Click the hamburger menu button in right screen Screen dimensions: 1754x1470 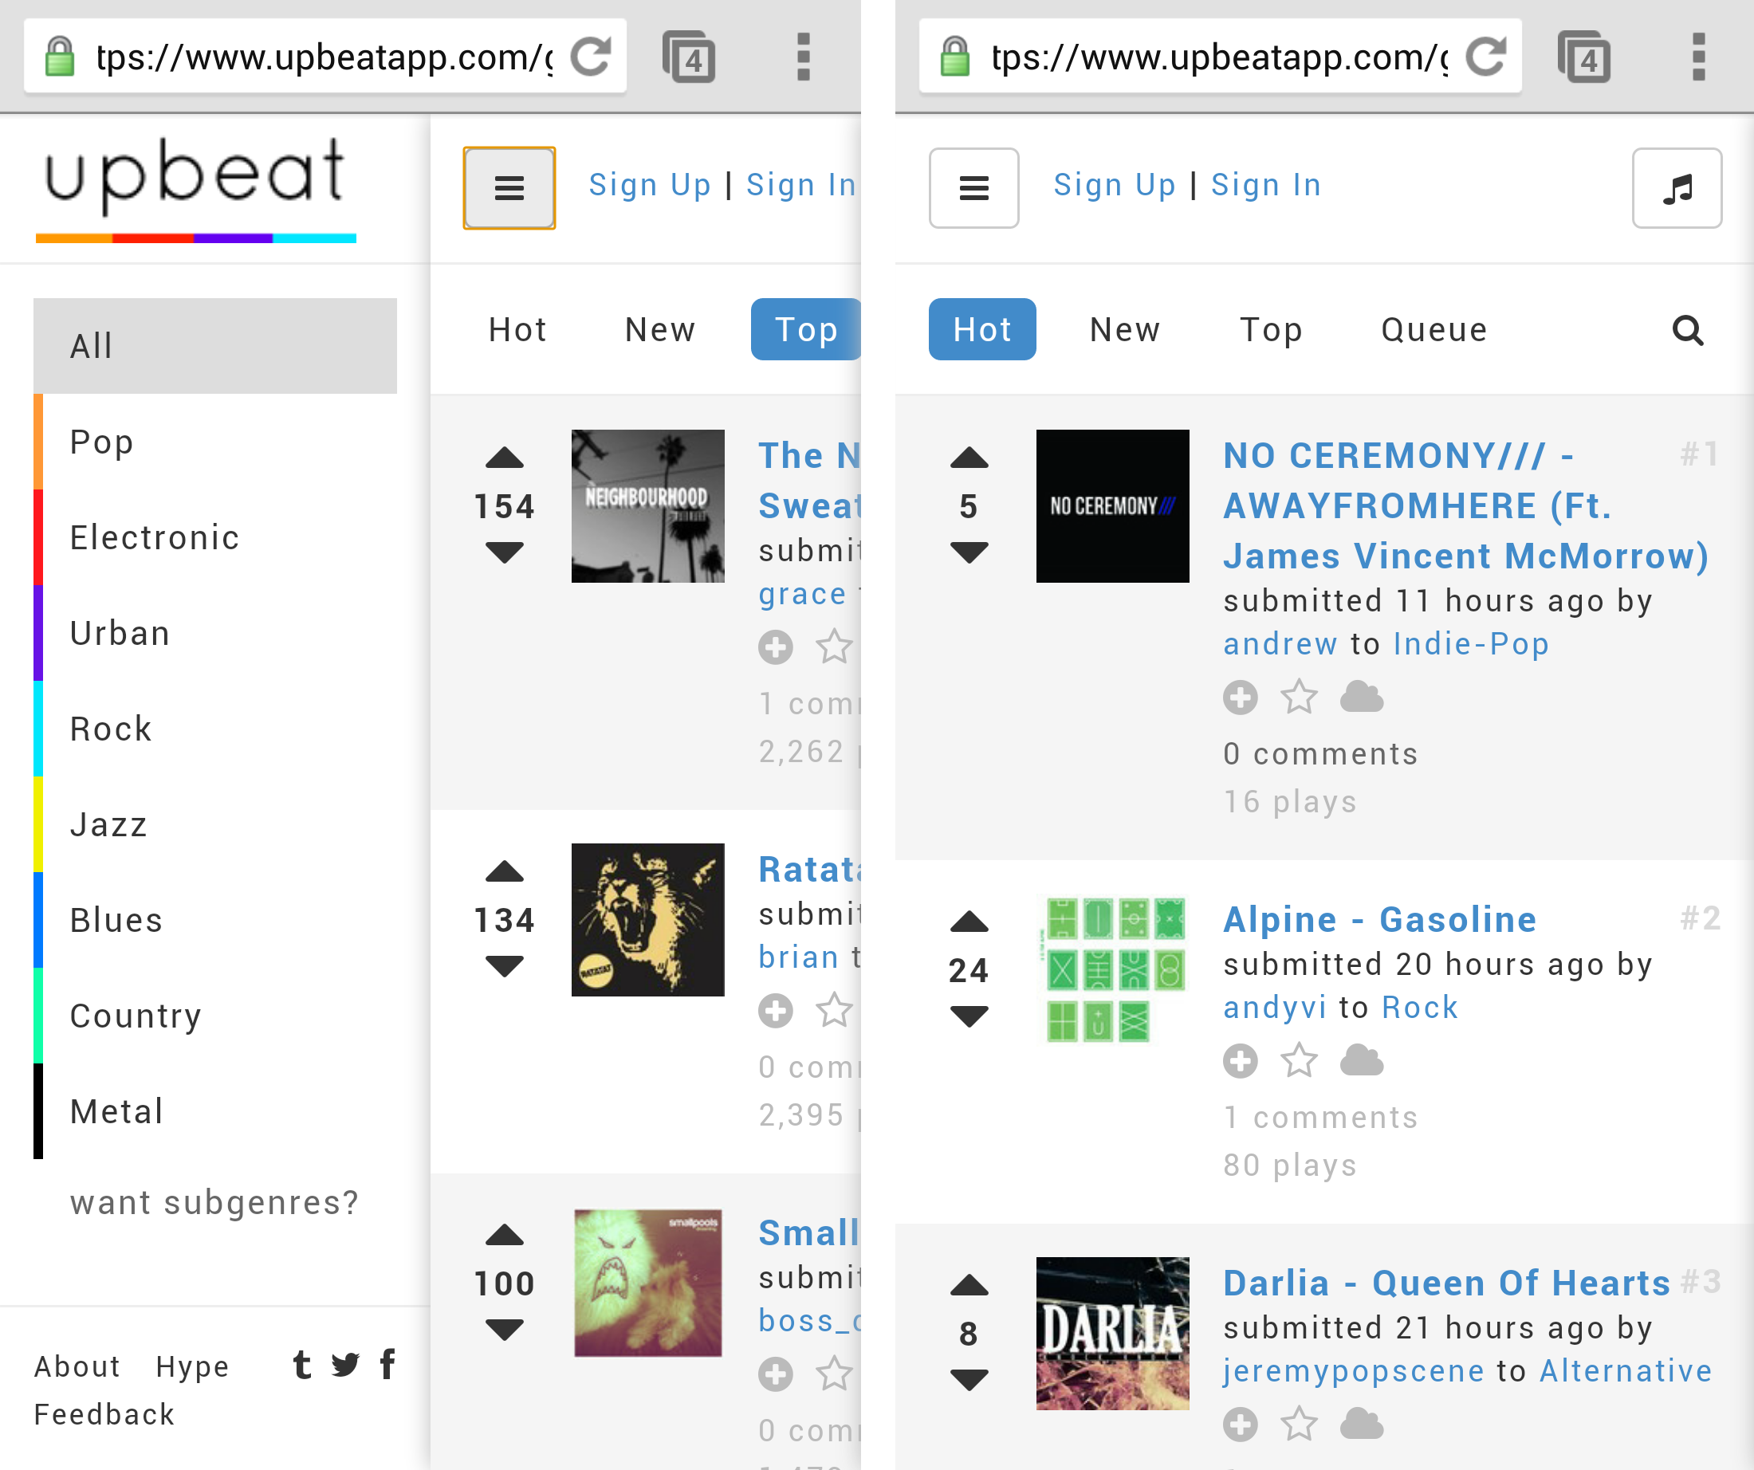(974, 187)
